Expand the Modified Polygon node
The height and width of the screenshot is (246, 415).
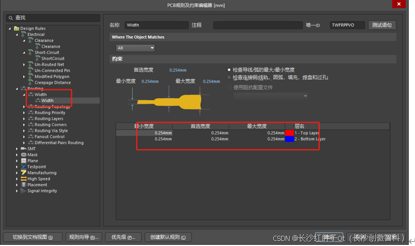(24, 76)
